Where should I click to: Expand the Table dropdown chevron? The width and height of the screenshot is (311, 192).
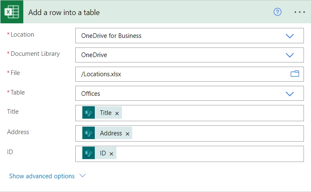[289, 94]
